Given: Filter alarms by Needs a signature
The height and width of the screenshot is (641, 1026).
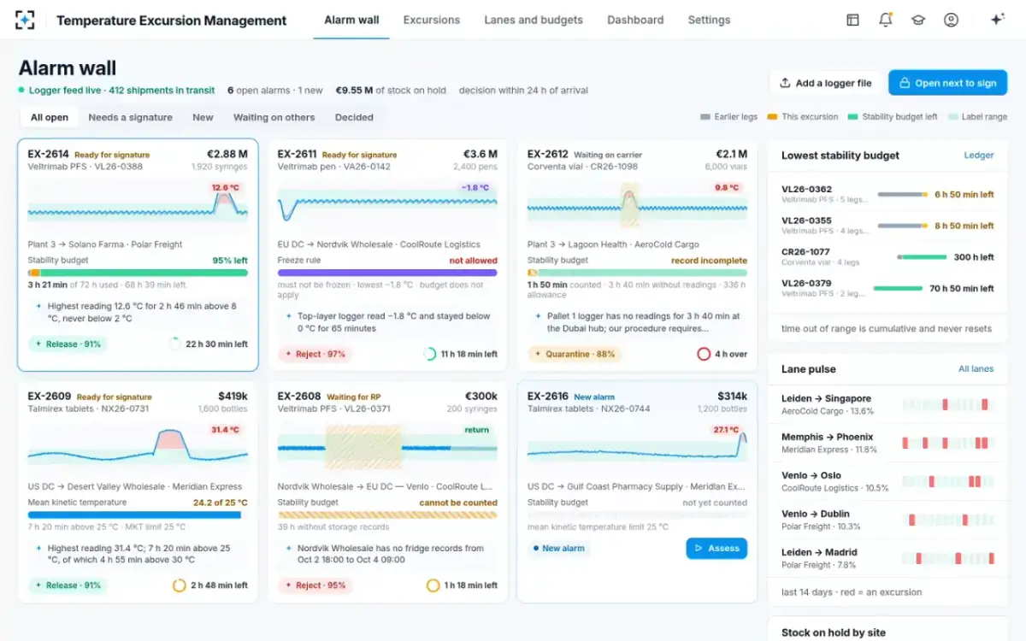Looking at the screenshot, I should (131, 117).
